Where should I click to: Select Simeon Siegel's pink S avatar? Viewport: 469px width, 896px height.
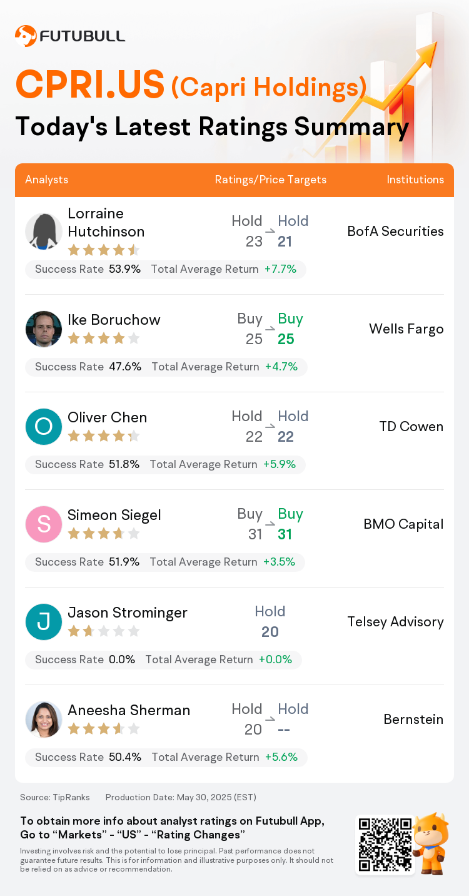[44, 524]
